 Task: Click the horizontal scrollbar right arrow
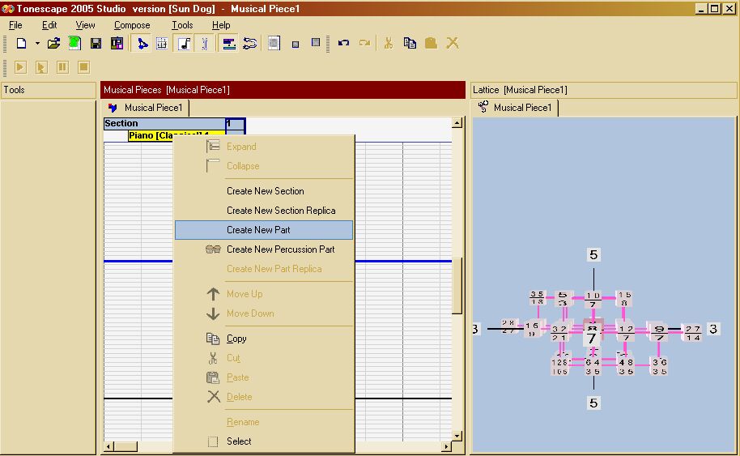click(x=446, y=446)
